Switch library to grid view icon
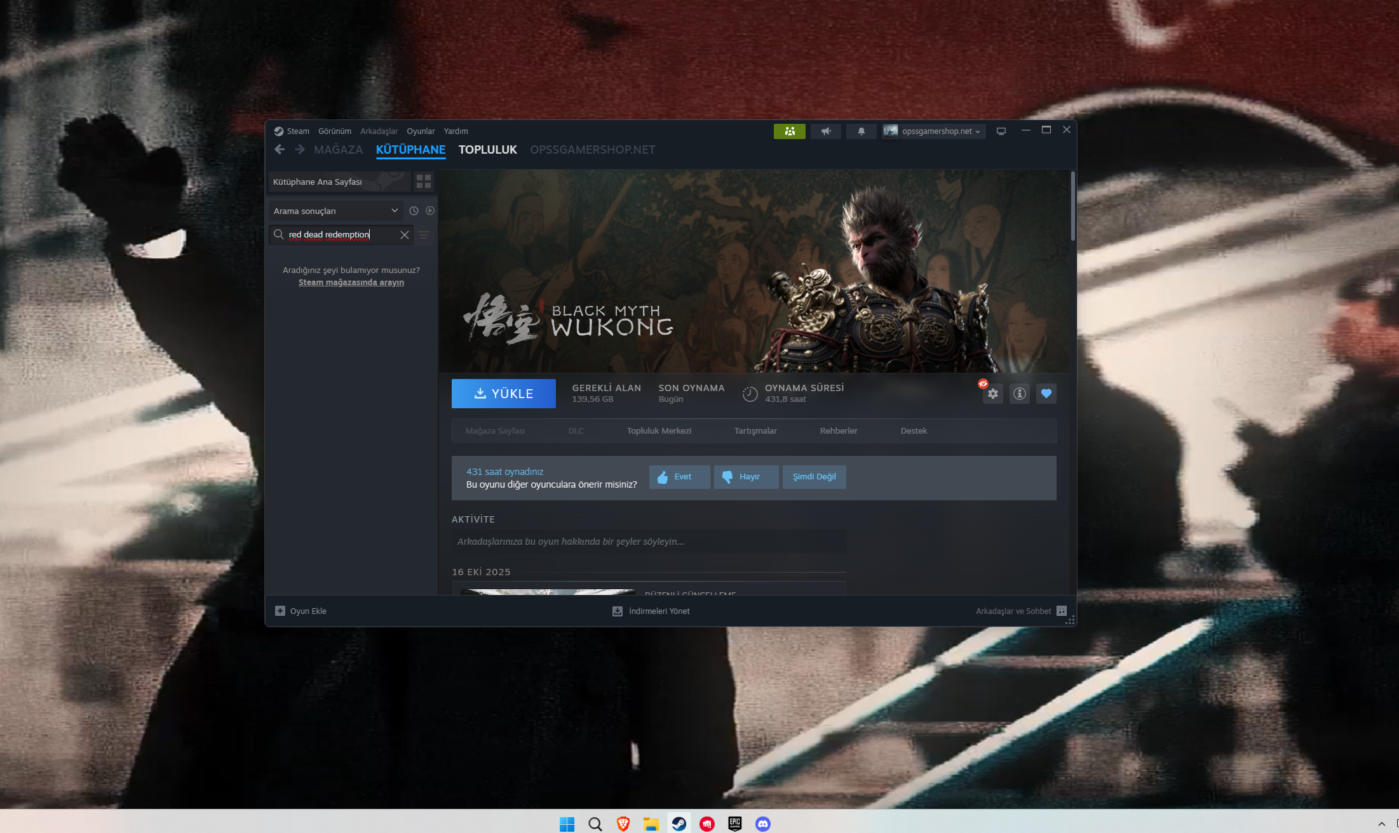Viewport: 1399px width, 833px height. point(424,182)
